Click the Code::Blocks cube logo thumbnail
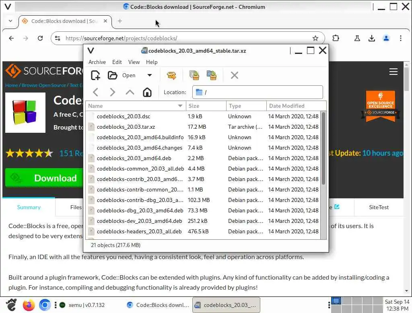Viewport: 412px width, 313px height. 25,113
